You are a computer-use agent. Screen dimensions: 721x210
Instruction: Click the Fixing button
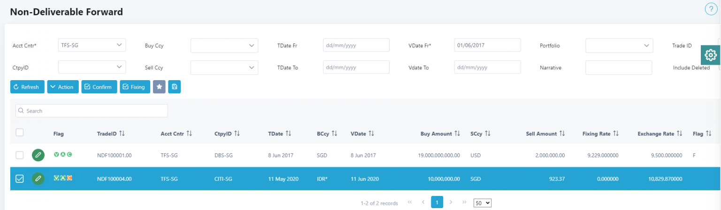coord(135,87)
